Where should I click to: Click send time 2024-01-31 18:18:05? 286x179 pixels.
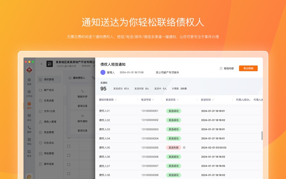coord(213,166)
